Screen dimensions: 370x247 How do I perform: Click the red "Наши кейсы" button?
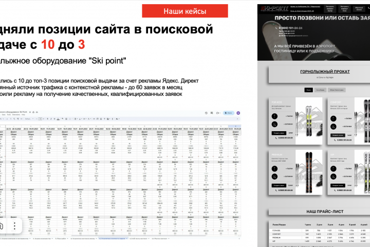(185, 11)
